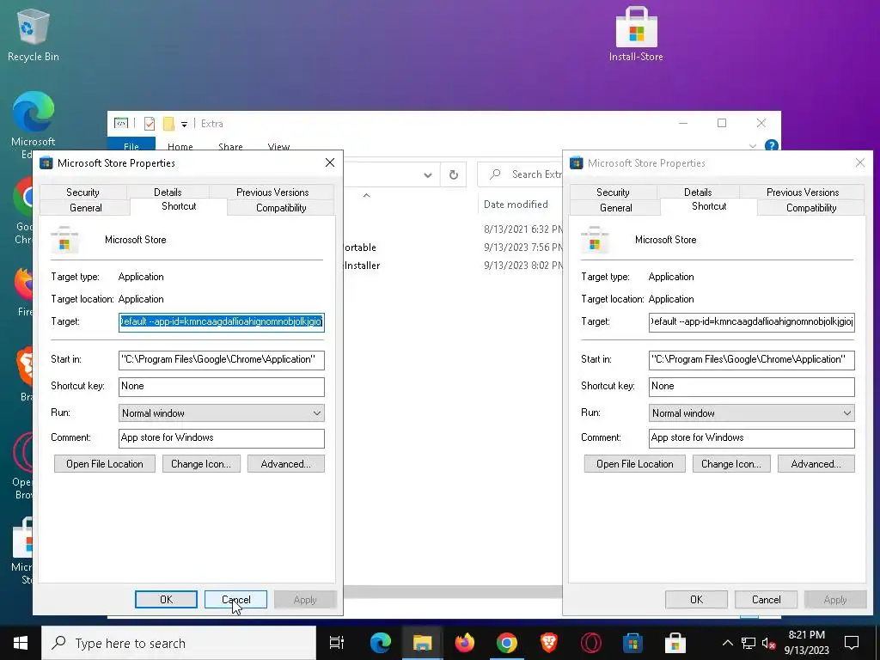The width and height of the screenshot is (880, 660).
Task: Open the View ribbon tab in Explorer
Action: 278,146
